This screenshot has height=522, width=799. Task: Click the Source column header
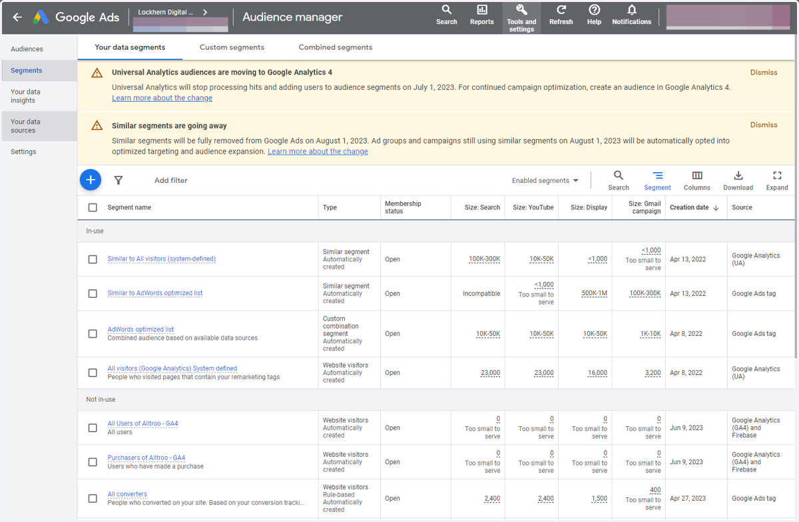pos(742,207)
